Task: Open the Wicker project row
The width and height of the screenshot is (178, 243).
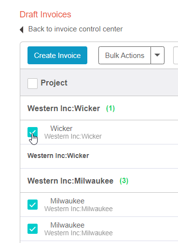Action: click(99, 132)
